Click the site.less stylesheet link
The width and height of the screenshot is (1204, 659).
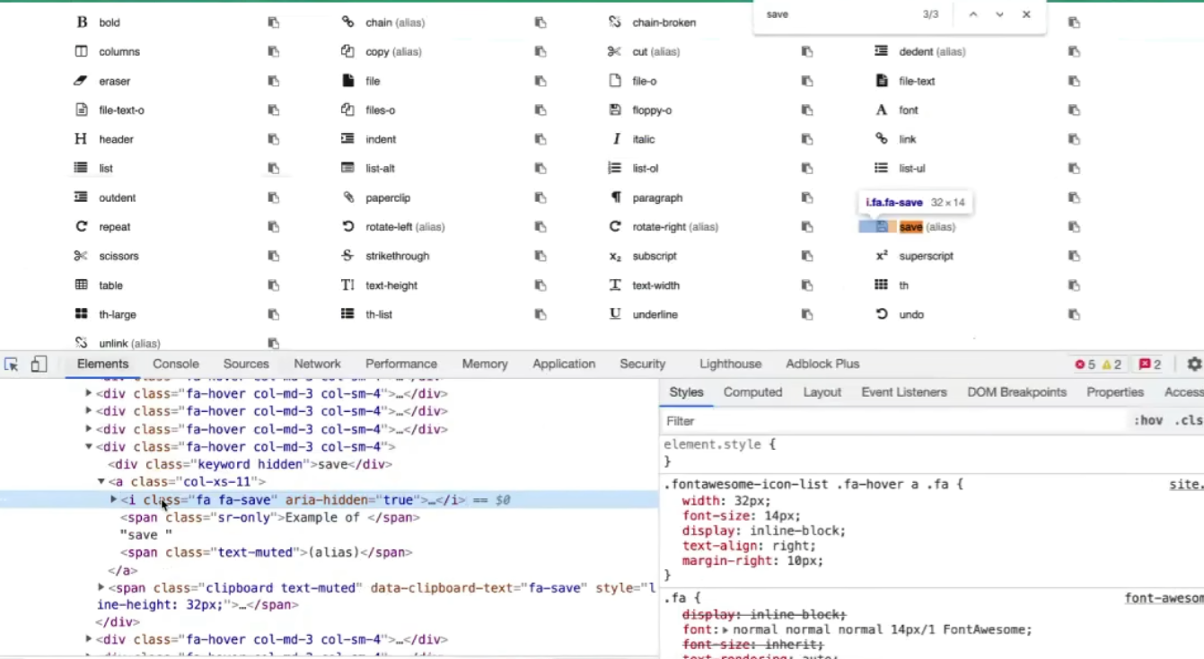[x=1186, y=484]
